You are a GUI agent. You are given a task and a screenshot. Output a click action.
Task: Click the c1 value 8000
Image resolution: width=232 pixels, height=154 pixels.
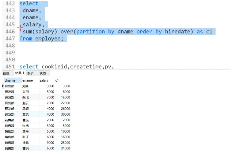pyautogui.click(x=66, y=92)
